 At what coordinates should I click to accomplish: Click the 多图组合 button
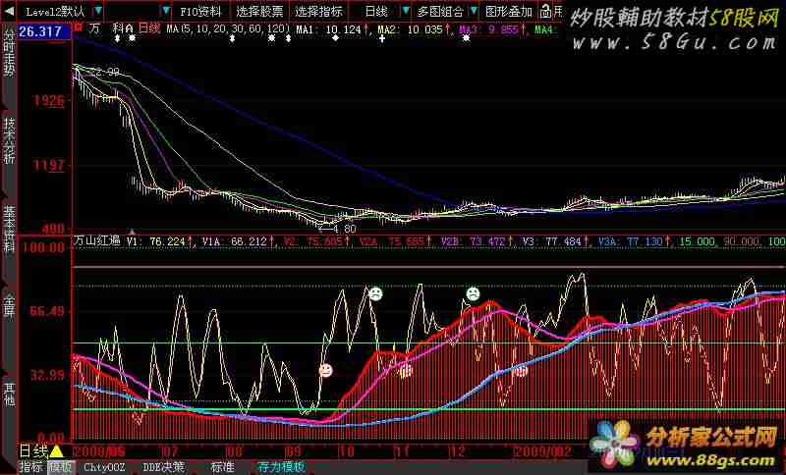(440, 11)
